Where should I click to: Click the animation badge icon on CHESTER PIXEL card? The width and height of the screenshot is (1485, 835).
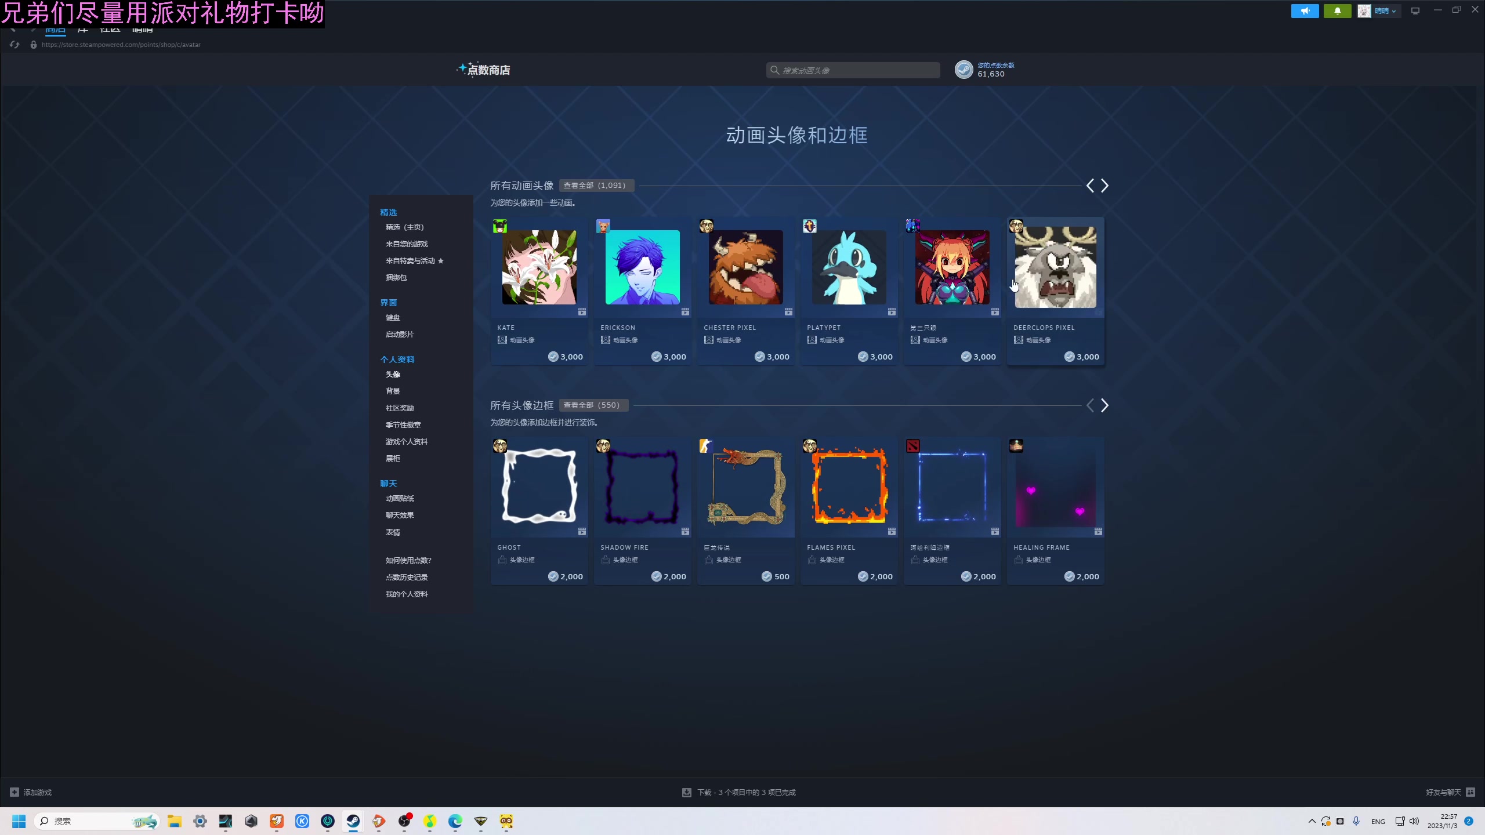[788, 312]
